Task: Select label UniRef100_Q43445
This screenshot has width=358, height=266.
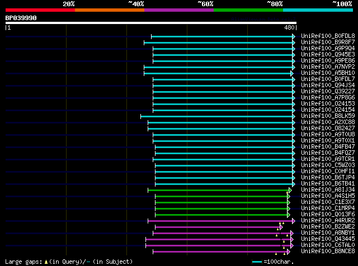Action: (328, 239)
